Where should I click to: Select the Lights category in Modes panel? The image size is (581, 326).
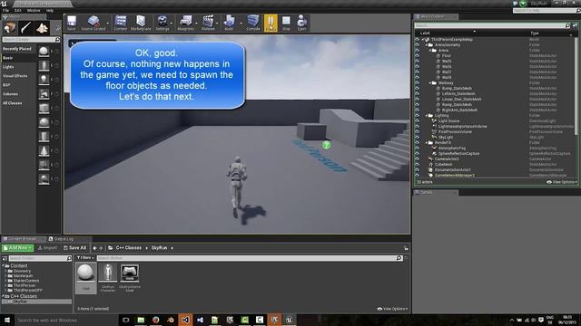[x=8, y=67]
